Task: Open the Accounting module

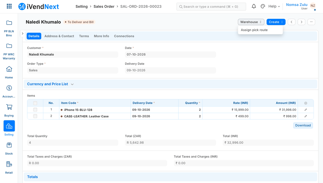Action: (x=9, y=92)
